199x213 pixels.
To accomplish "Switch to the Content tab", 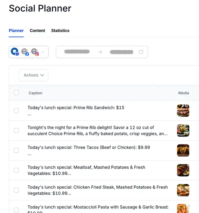I will [37, 31].
